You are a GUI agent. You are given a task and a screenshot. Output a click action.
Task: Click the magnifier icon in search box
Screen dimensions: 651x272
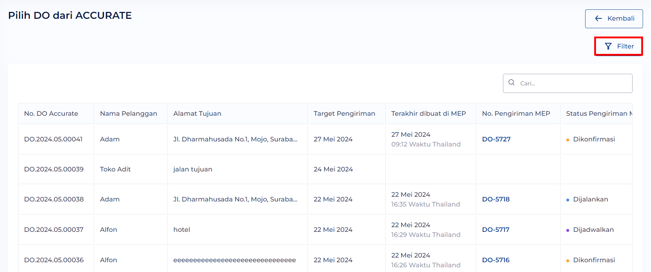click(x=511, y=82)
